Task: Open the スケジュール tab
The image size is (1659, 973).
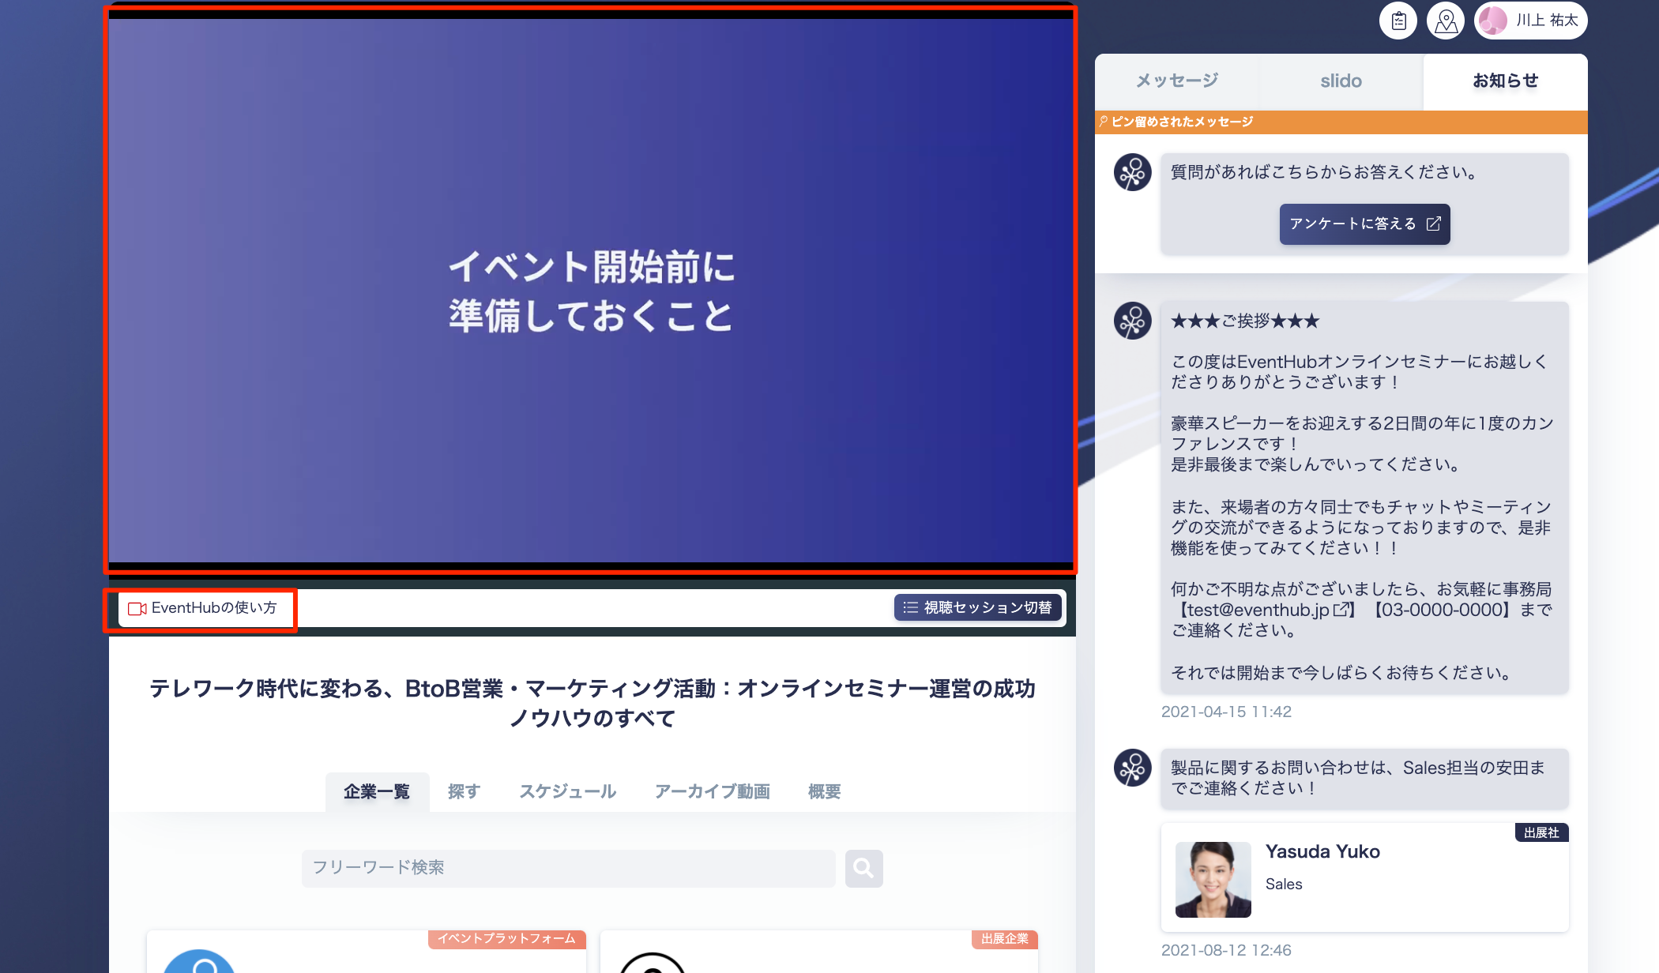Action: point(568,792)
